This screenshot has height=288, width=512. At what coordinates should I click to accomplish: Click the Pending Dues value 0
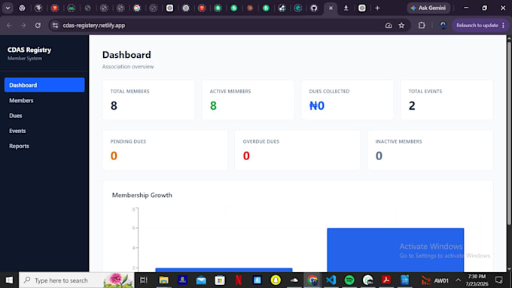click(114, 156)
